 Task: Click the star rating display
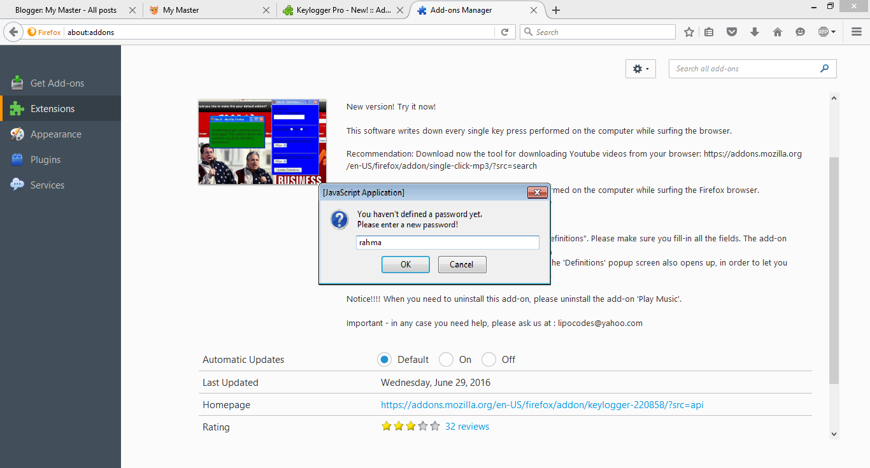coord(411,427)
